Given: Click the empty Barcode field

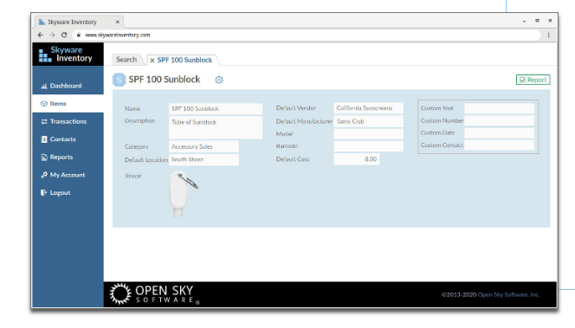Looking at the screenshot, I should (x=368, y=146).
